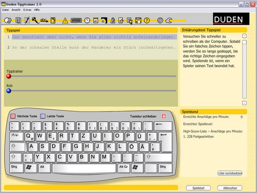Select the magnifying glass toolbar icon
The height and width of the screenshot is (193, 257).
point(35,20)
